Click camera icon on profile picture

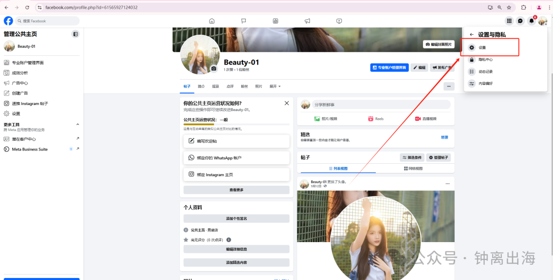click(214, 69)
